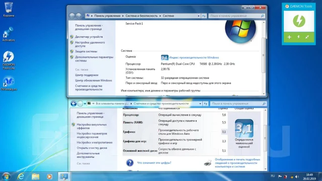The image size is (322, 181).
Task: Open Настройка удаленного доступа link
Action: (x=90, y=44)
